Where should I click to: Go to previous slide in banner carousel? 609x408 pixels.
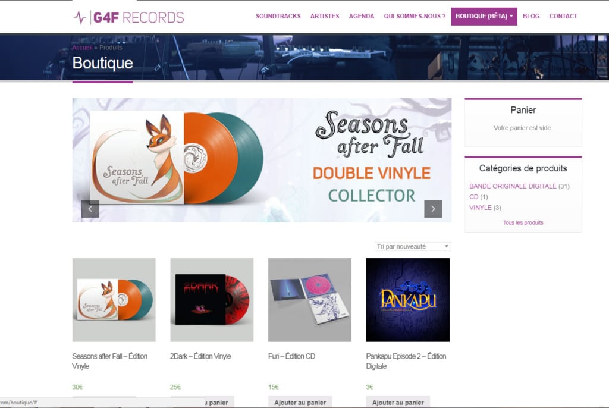[x=90, y=209]
